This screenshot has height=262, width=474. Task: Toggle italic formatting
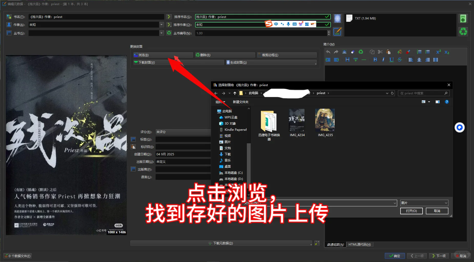(x=383, y=60)
